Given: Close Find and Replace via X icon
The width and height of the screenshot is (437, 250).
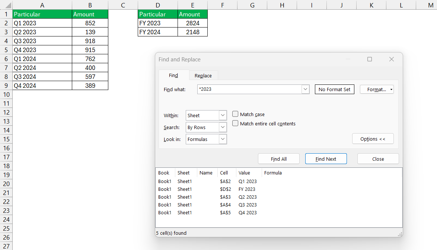Looking at the screenshot, I should 392,59.
